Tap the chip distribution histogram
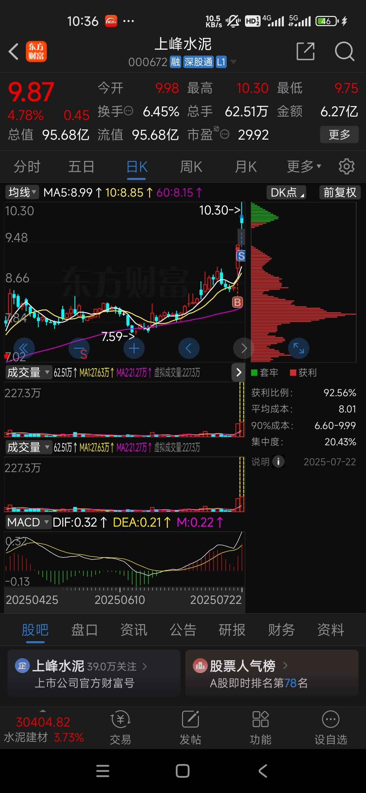 tap(303, 282)
